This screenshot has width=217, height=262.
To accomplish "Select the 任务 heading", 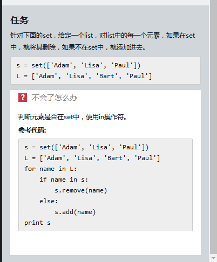I will tap(19, 20).
